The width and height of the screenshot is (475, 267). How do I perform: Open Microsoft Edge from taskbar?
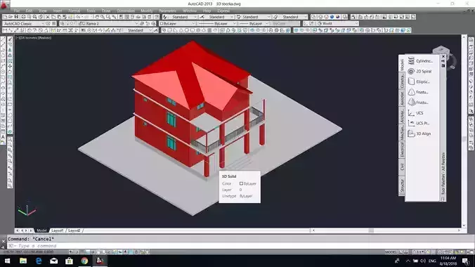point(39,261)
